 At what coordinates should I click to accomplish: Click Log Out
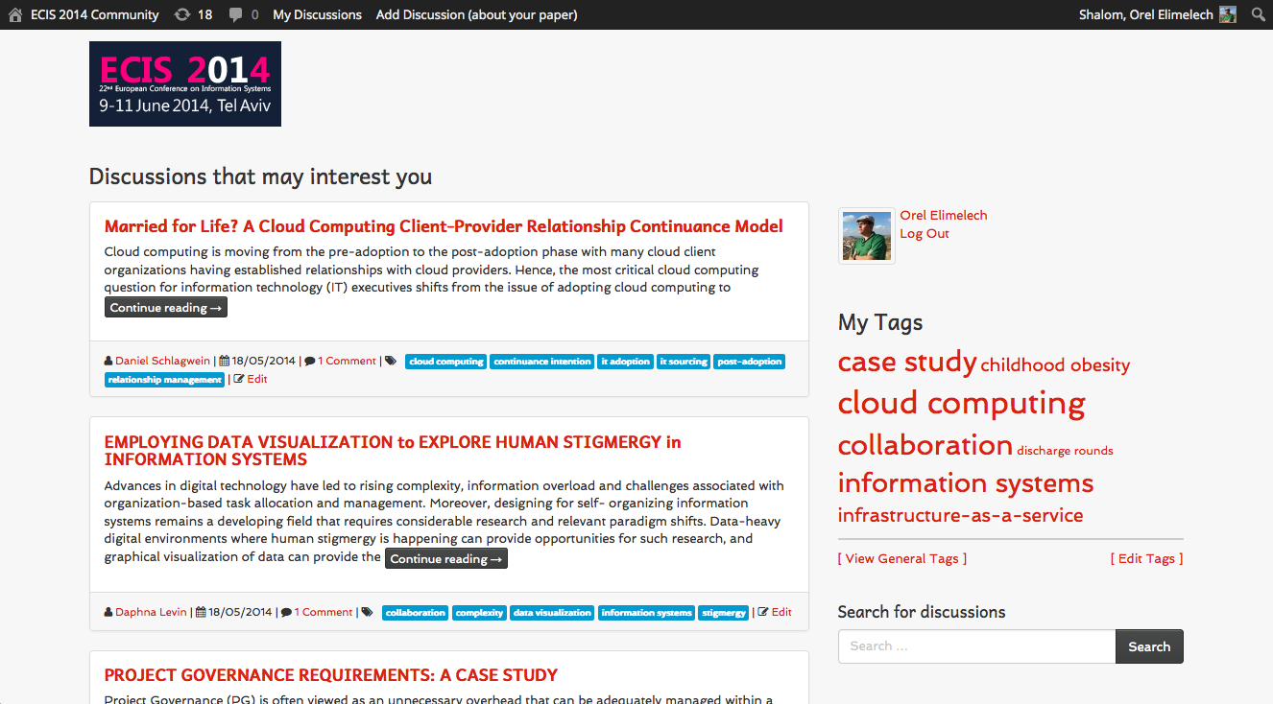click(925, 234)
